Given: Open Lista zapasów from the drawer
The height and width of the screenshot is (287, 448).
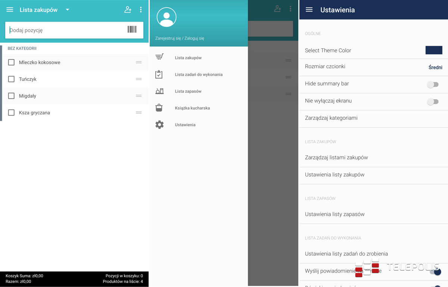Looking at the screenshot, I should pyautogui.click(x=188, y=91).
